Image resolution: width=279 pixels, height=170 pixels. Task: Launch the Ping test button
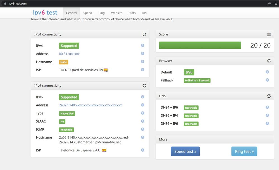[244, 151]
